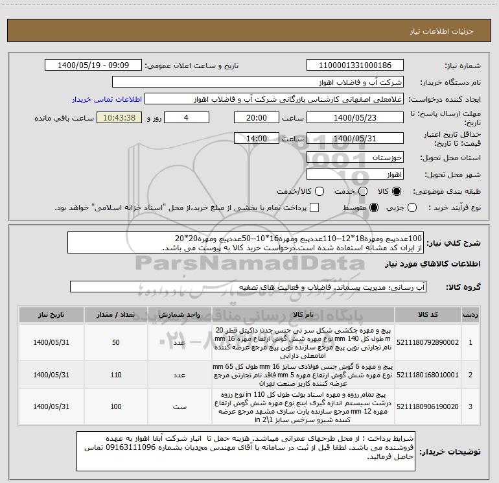Click the price validity time 14:00
The width and height of the screenshot is (499, 483).
pos(257,139)
